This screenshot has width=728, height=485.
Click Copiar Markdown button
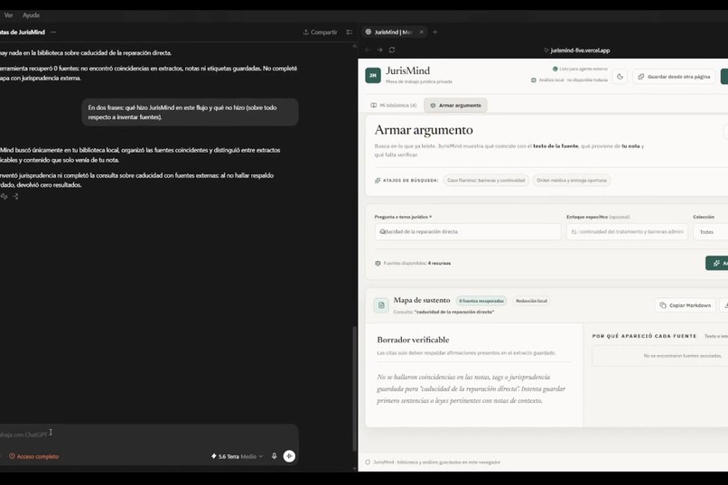click(x=686, y=305)
